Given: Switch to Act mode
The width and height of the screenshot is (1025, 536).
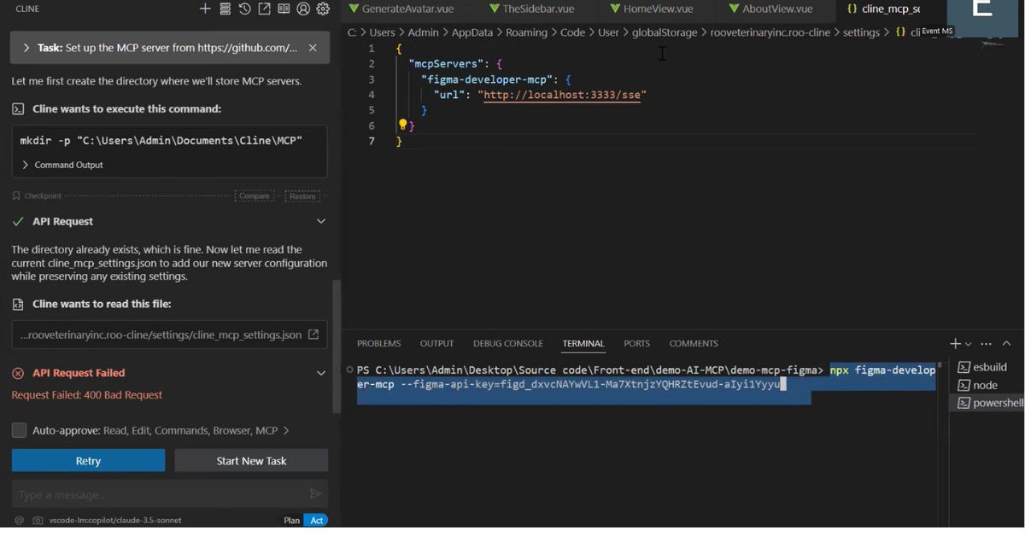Looking at the screenshot, I should pos(317,520).
